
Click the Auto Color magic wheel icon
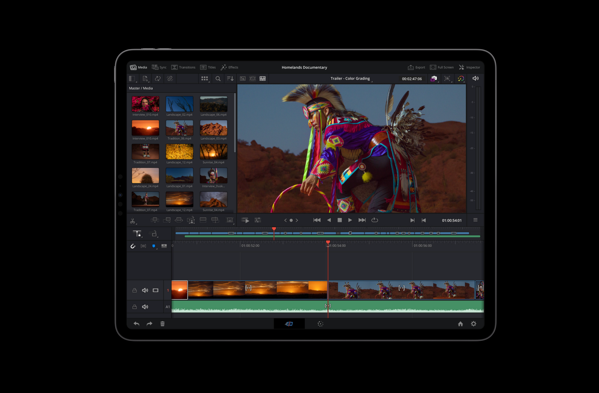click(x=461, y=79)
